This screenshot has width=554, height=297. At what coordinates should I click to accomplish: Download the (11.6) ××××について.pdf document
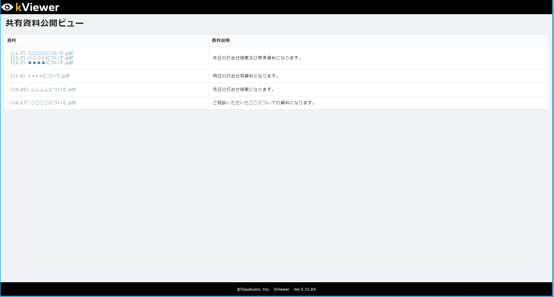pos(40,76)
